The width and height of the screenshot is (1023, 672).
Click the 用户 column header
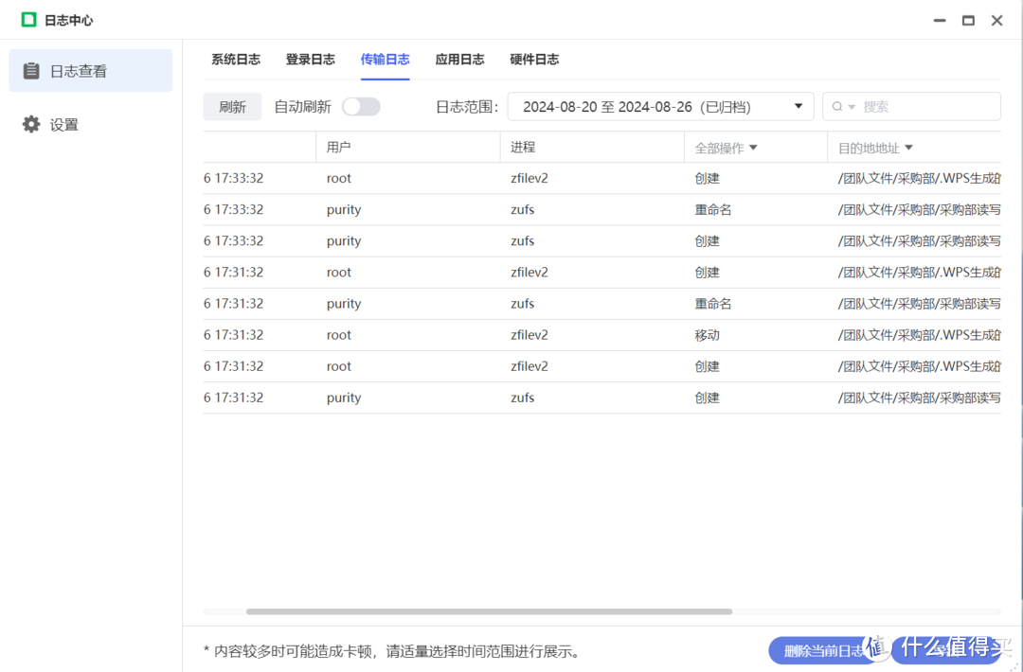click(339, 147)
